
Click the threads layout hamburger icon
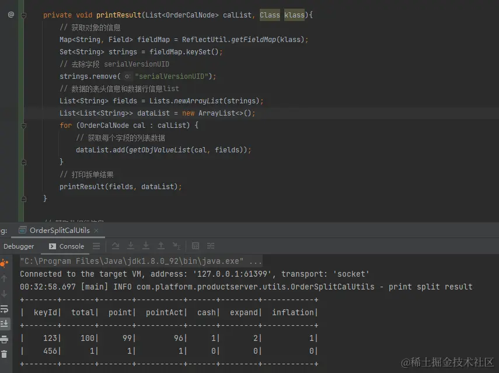coord(96,246)
